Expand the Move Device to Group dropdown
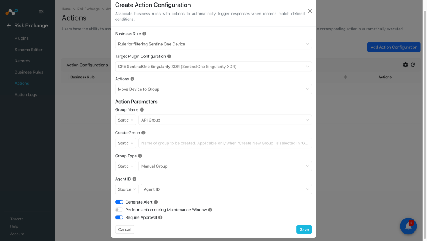427x241 pixels. pos(213,89)
